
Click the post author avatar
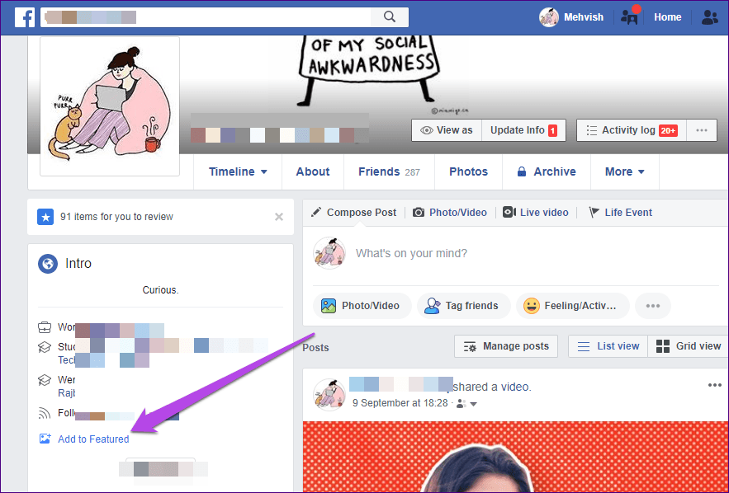pos(329,395)
